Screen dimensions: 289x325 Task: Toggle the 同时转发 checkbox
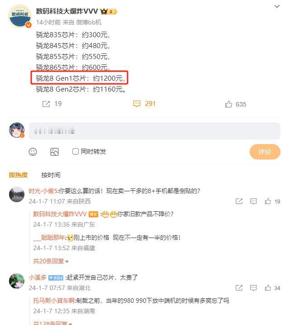75,151
